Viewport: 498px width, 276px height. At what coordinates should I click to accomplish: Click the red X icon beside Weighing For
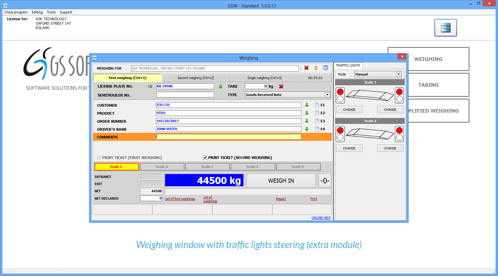(x=306, y=68)
